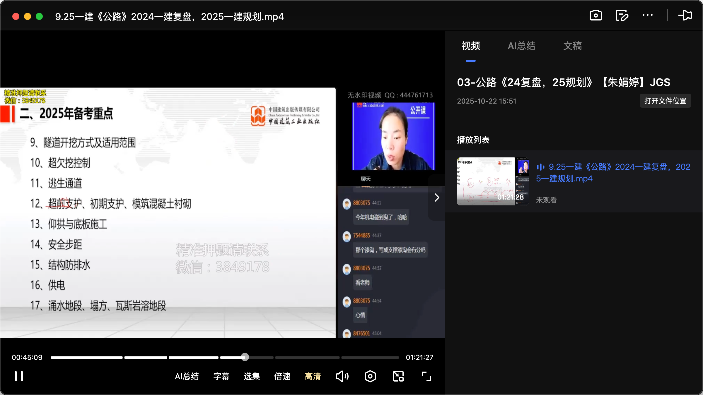This screenshot has height=395, width=703.
Task: Open the 倍速 playback speed selector
Action: click(x=282, y=377)
